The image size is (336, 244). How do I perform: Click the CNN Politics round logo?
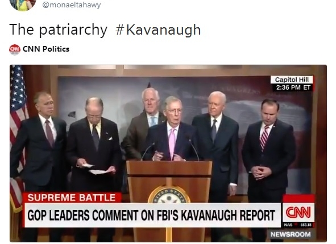[15, 49]
